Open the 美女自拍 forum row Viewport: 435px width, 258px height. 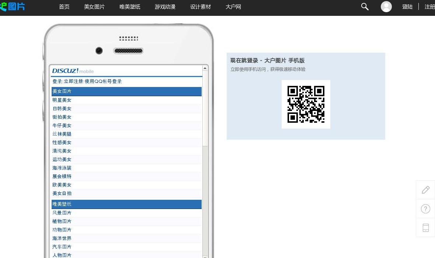[126, 193]
